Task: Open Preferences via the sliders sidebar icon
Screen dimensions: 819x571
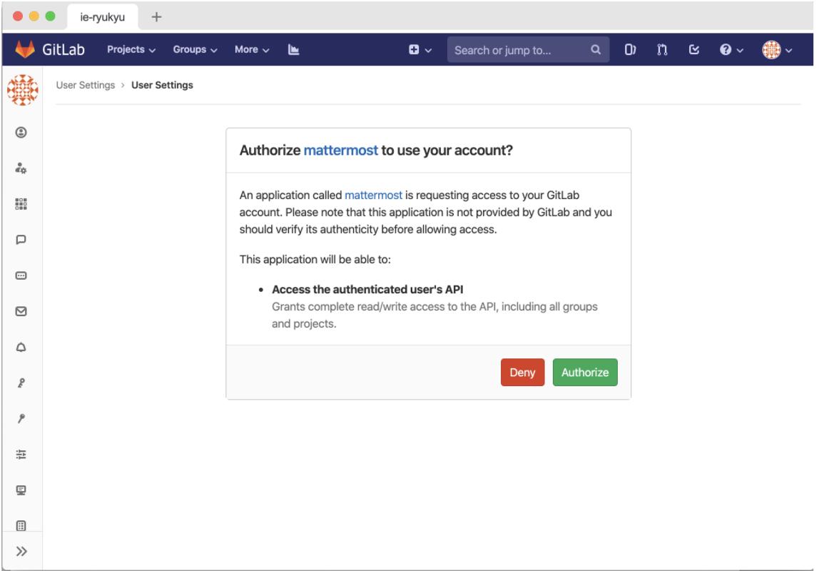Action: point(21,454)
